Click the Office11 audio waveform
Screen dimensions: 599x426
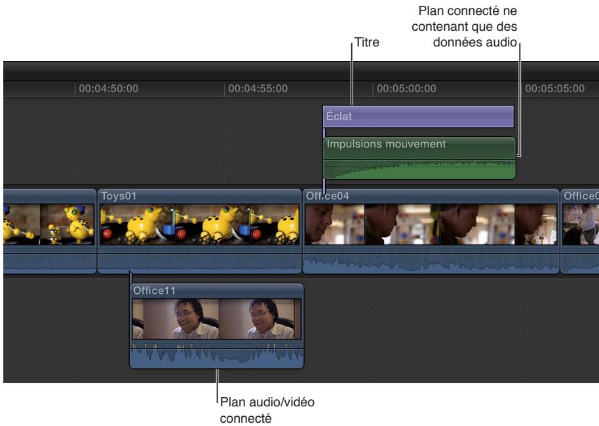217,354
